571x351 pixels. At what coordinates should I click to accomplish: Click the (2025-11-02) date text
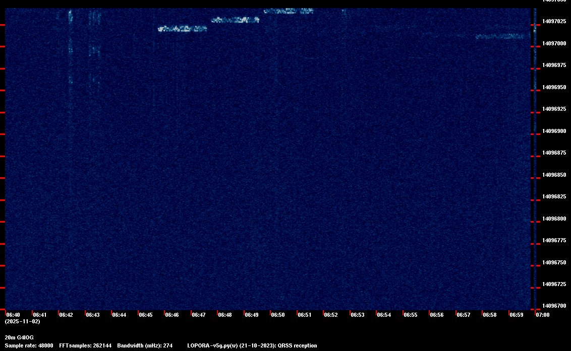(x=23, y=321)
